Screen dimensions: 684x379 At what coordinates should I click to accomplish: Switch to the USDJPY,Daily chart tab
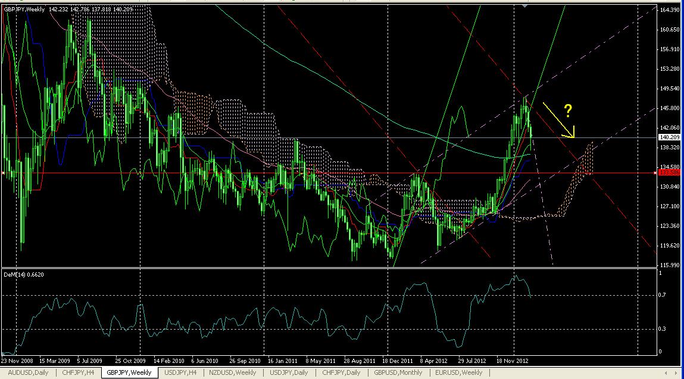289,372
